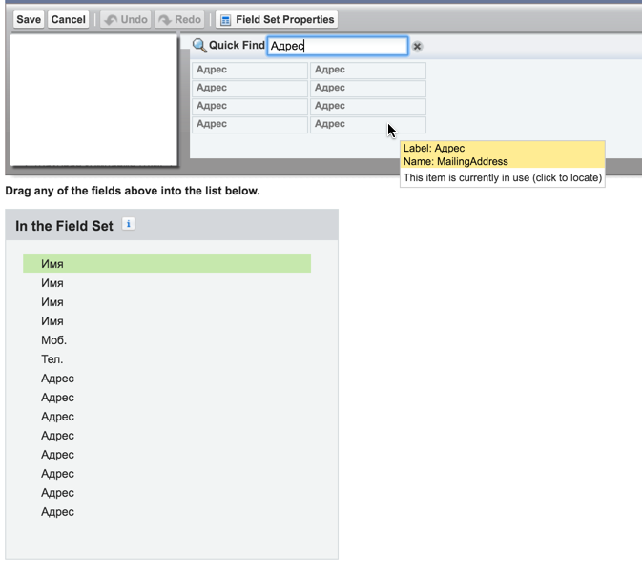Focus the Quick Find search box
Viewport: 642px width, 573px height.
(337, 46)
